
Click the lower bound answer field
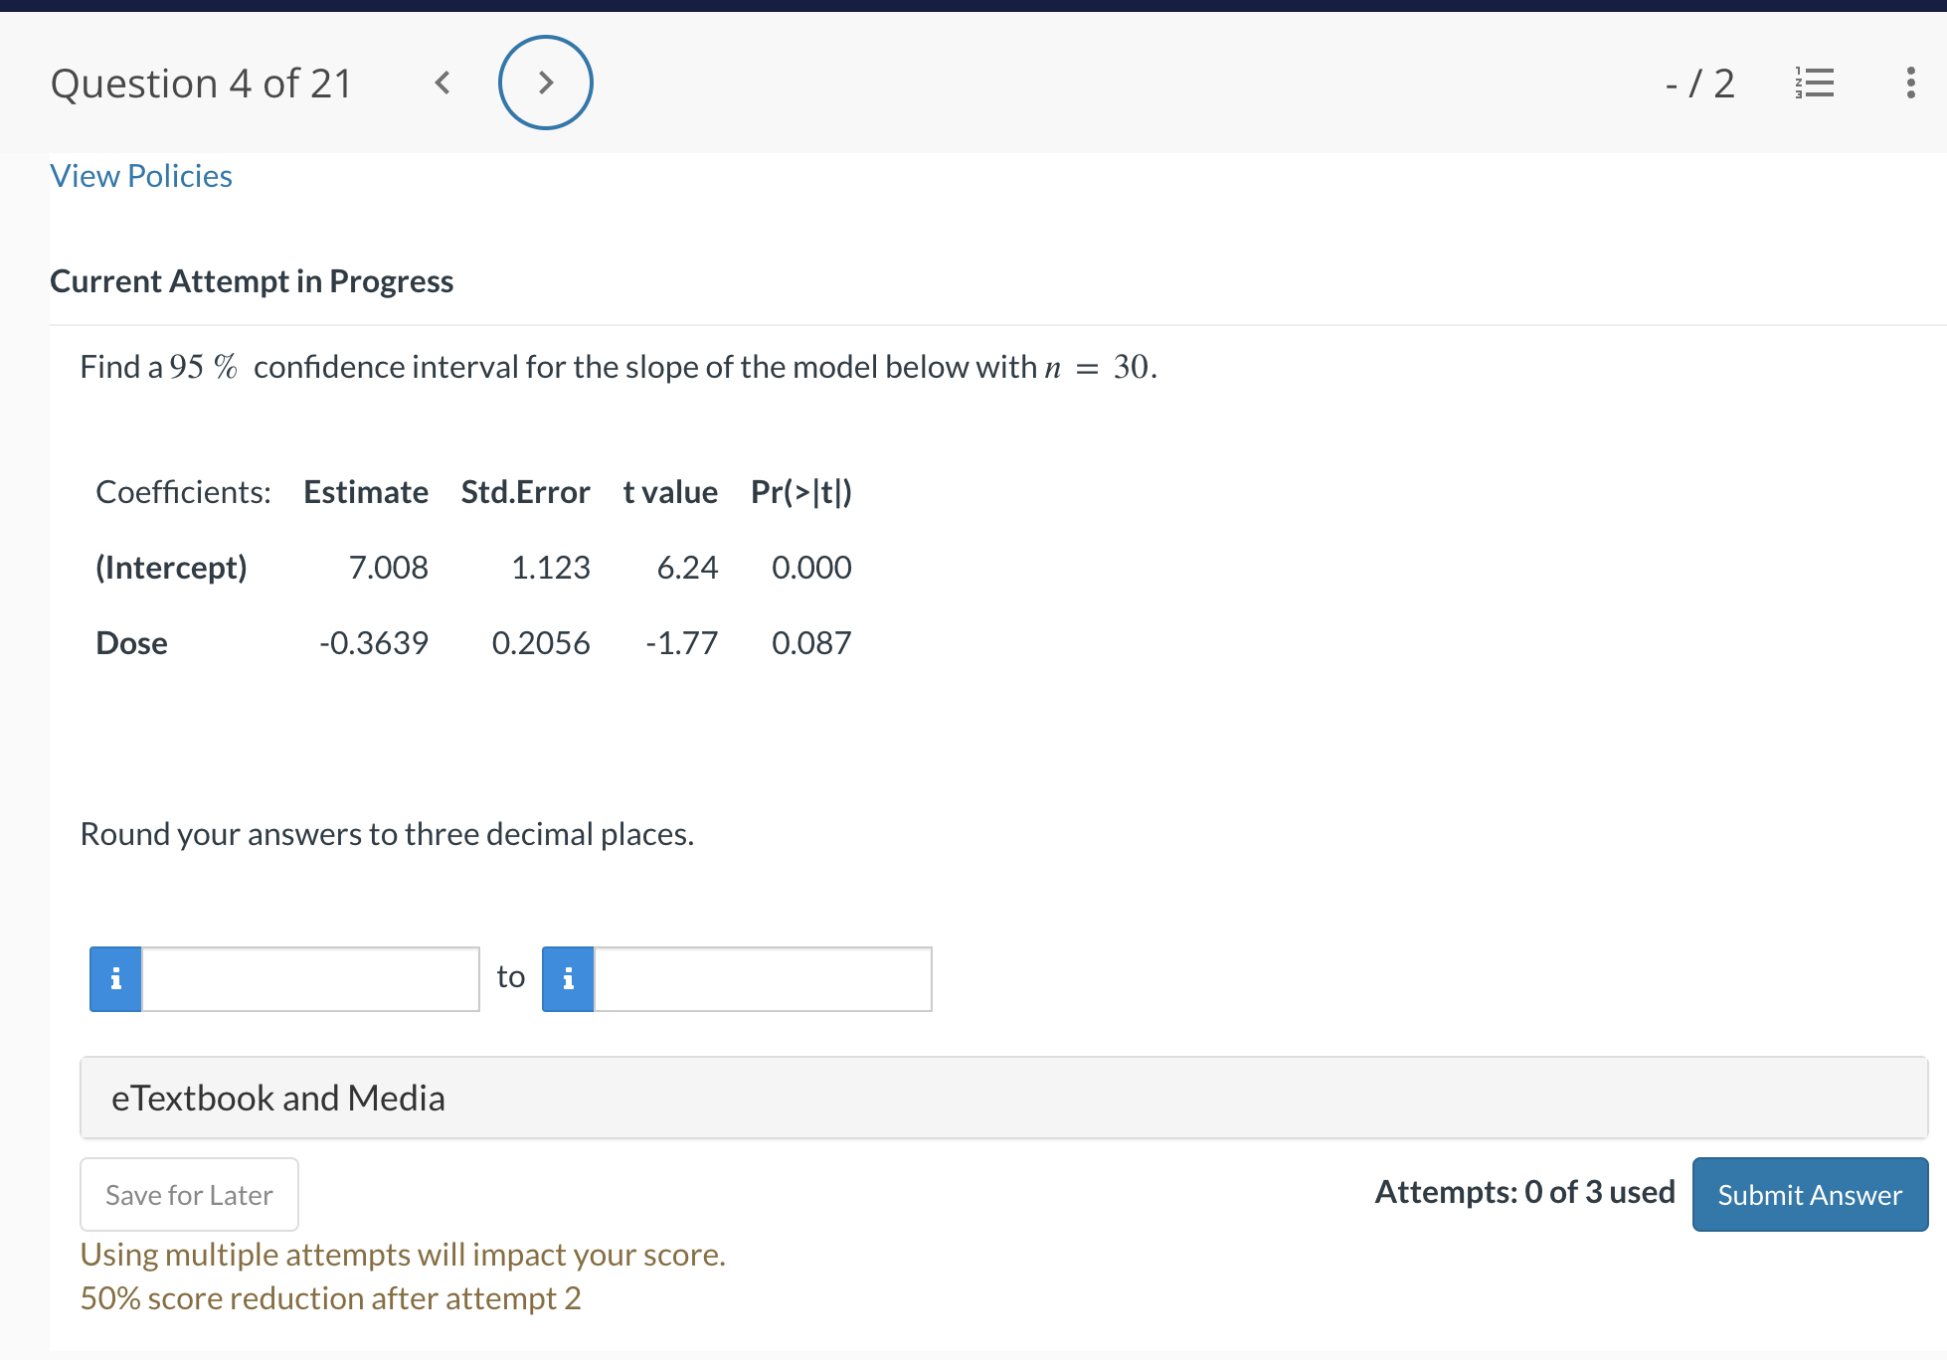(x=310, y=979)
